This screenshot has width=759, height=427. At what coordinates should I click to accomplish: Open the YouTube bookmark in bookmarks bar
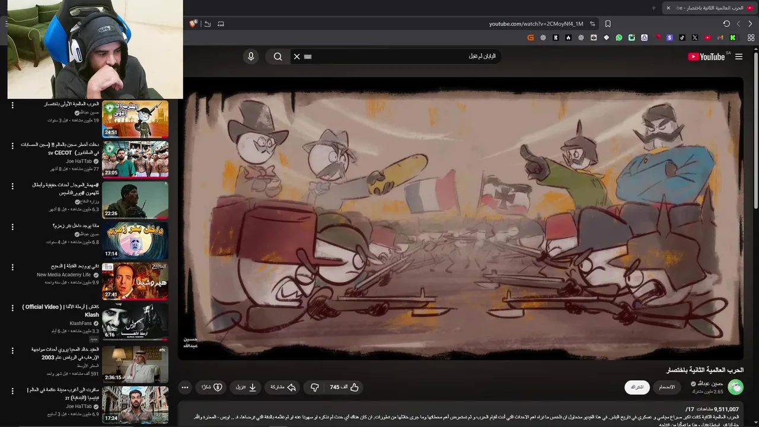point(707,37)
